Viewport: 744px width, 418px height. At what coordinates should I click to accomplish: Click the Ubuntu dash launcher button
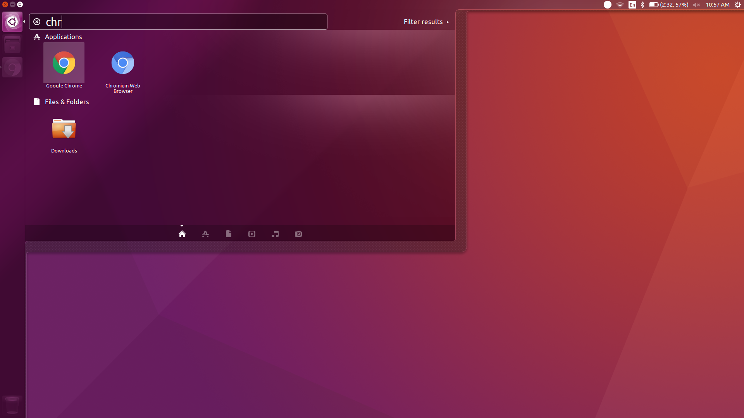[x=12, y=22]
